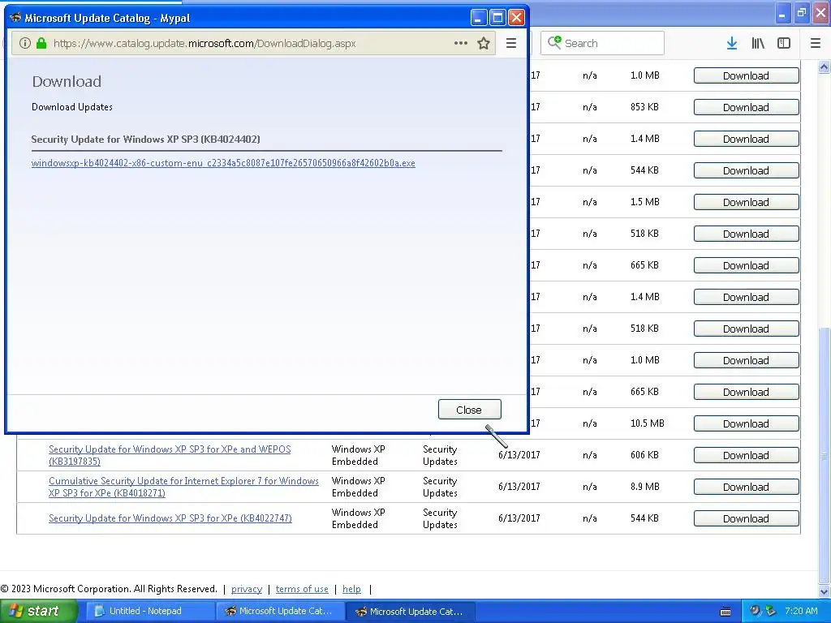Open the downloads arrow icon in main toolbar
This screenshot has height=623, width=831.
(732, 44)
